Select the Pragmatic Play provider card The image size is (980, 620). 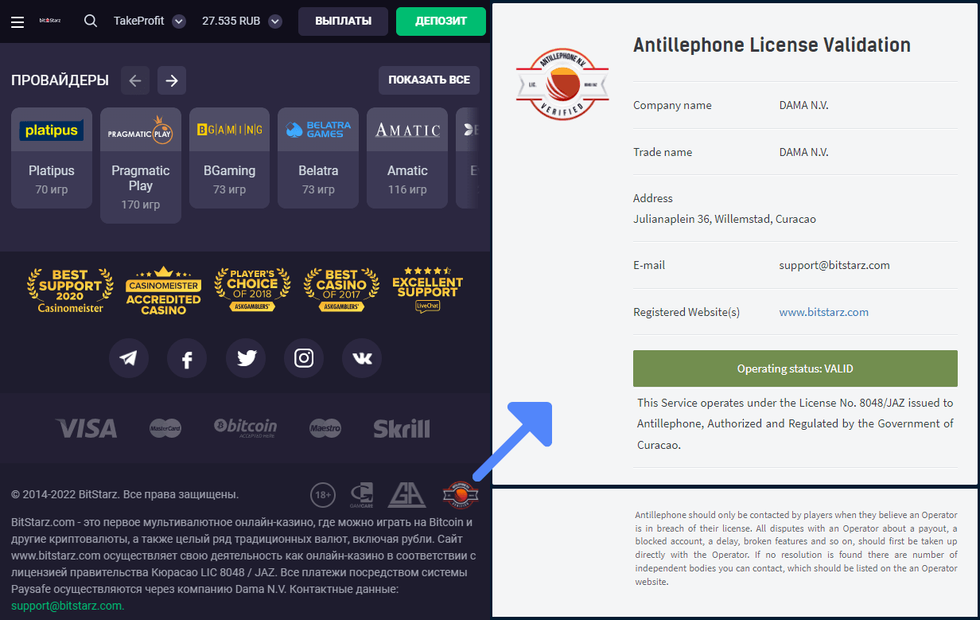tap(141, 166)
